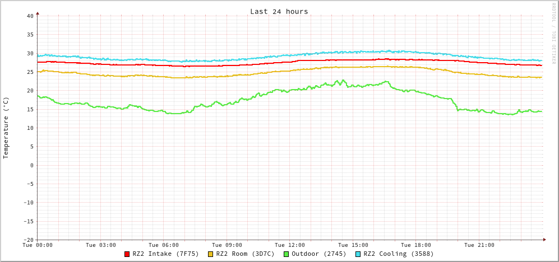Click the 20 value on the temperature axis
The image size is (559, 262).
pos(30,91)
